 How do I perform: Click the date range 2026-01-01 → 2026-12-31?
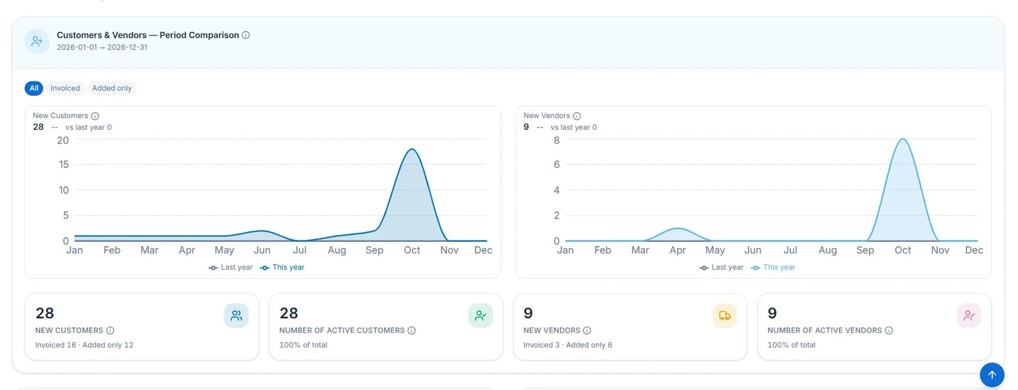[x=102, y=47]
